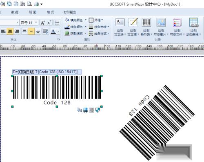This screenshot has width=204, height=162.
Task: Toggle center horizontal alignment
Action: coord(10,32)
